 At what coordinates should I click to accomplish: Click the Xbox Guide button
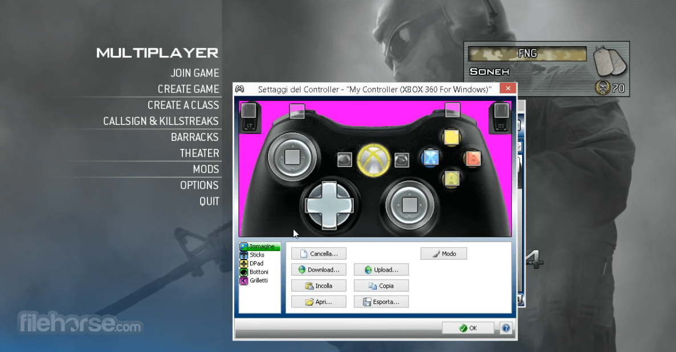[x=373, y=160]
